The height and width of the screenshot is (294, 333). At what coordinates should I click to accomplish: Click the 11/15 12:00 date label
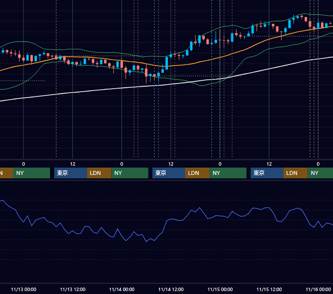pyautogui.click(x=269, y=289)
